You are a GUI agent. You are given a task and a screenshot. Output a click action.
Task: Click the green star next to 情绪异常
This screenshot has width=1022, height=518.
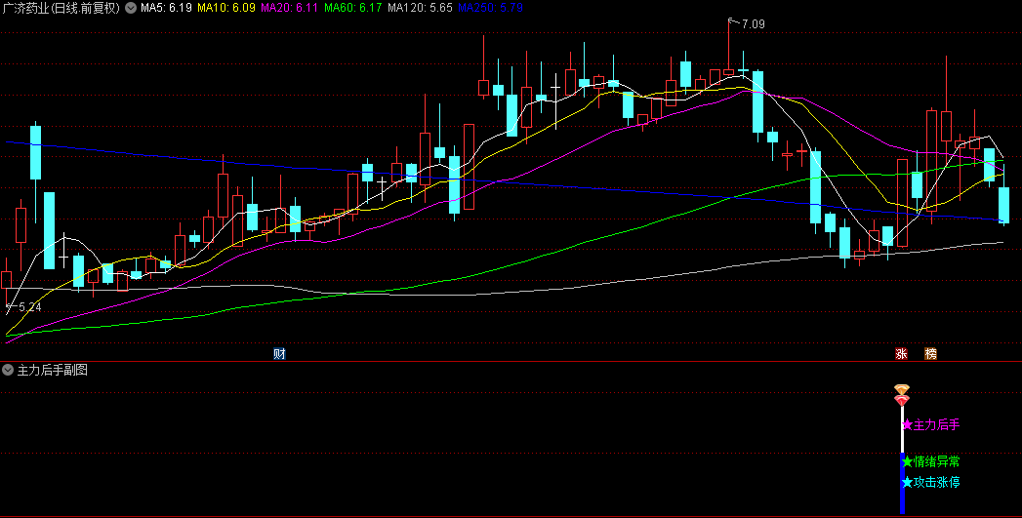[907, 462]
